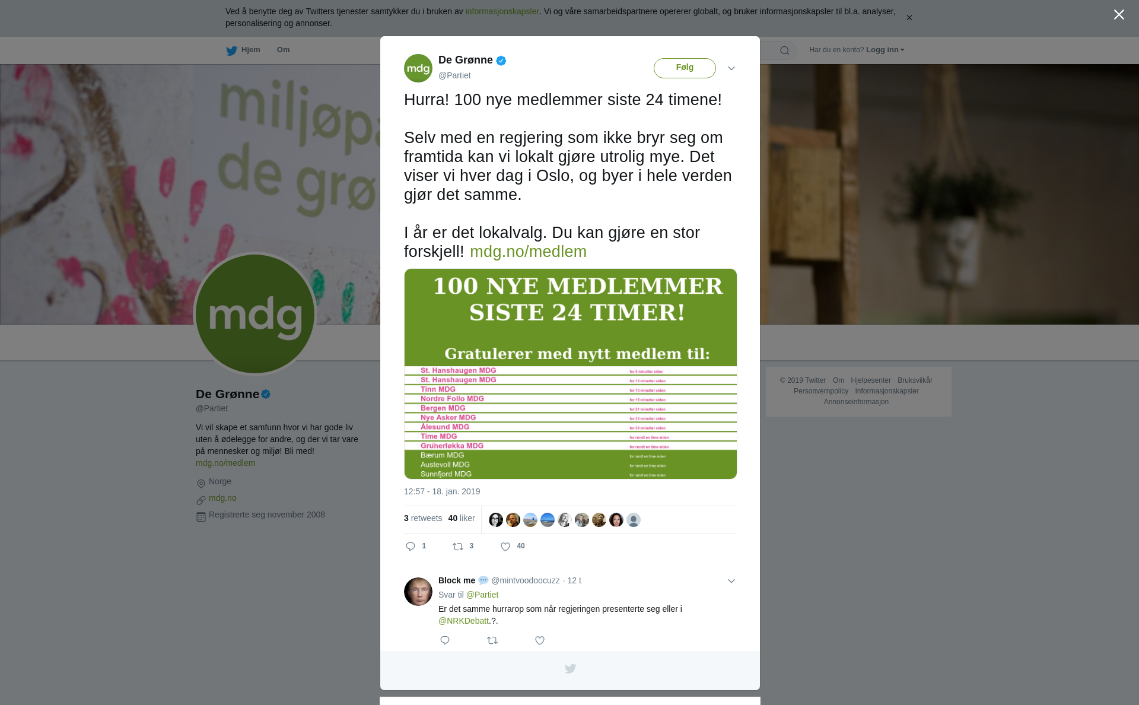This screenshot has width=1139, height=705.
Task: Like the tweet with 40 likes
Action: [505, 547]
